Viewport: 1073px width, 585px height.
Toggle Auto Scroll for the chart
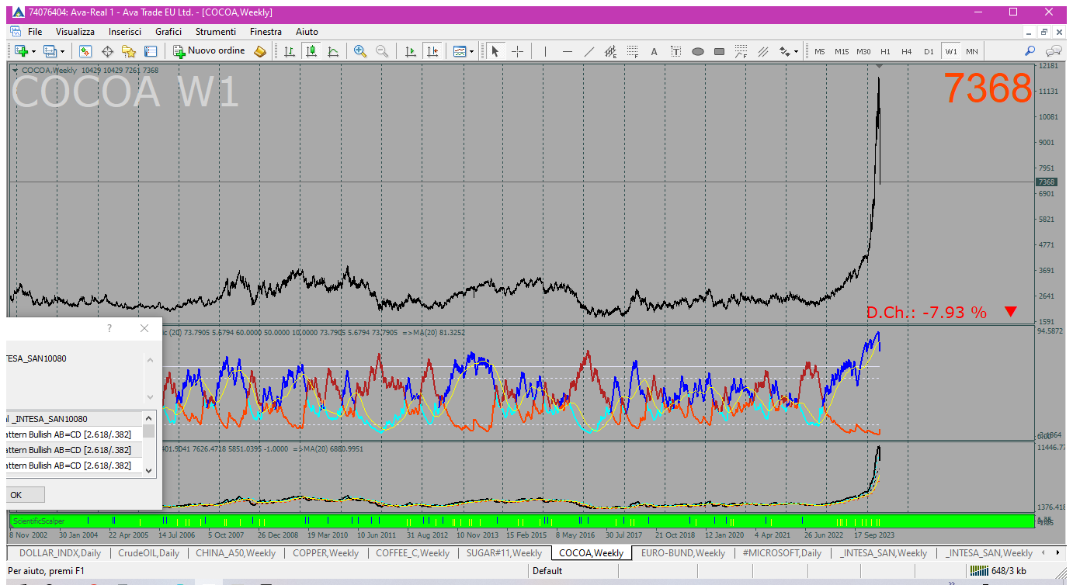tap(411, 51)
